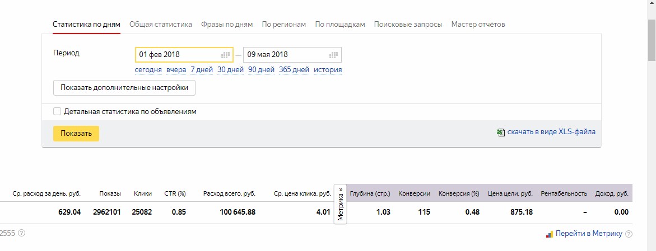
Task: Open Мастер отчётов tab
Action: 478,24
